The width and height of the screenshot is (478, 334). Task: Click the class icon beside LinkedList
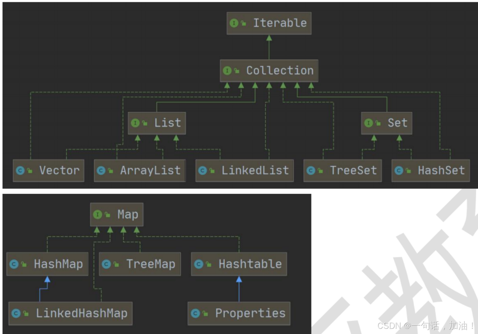202,171
